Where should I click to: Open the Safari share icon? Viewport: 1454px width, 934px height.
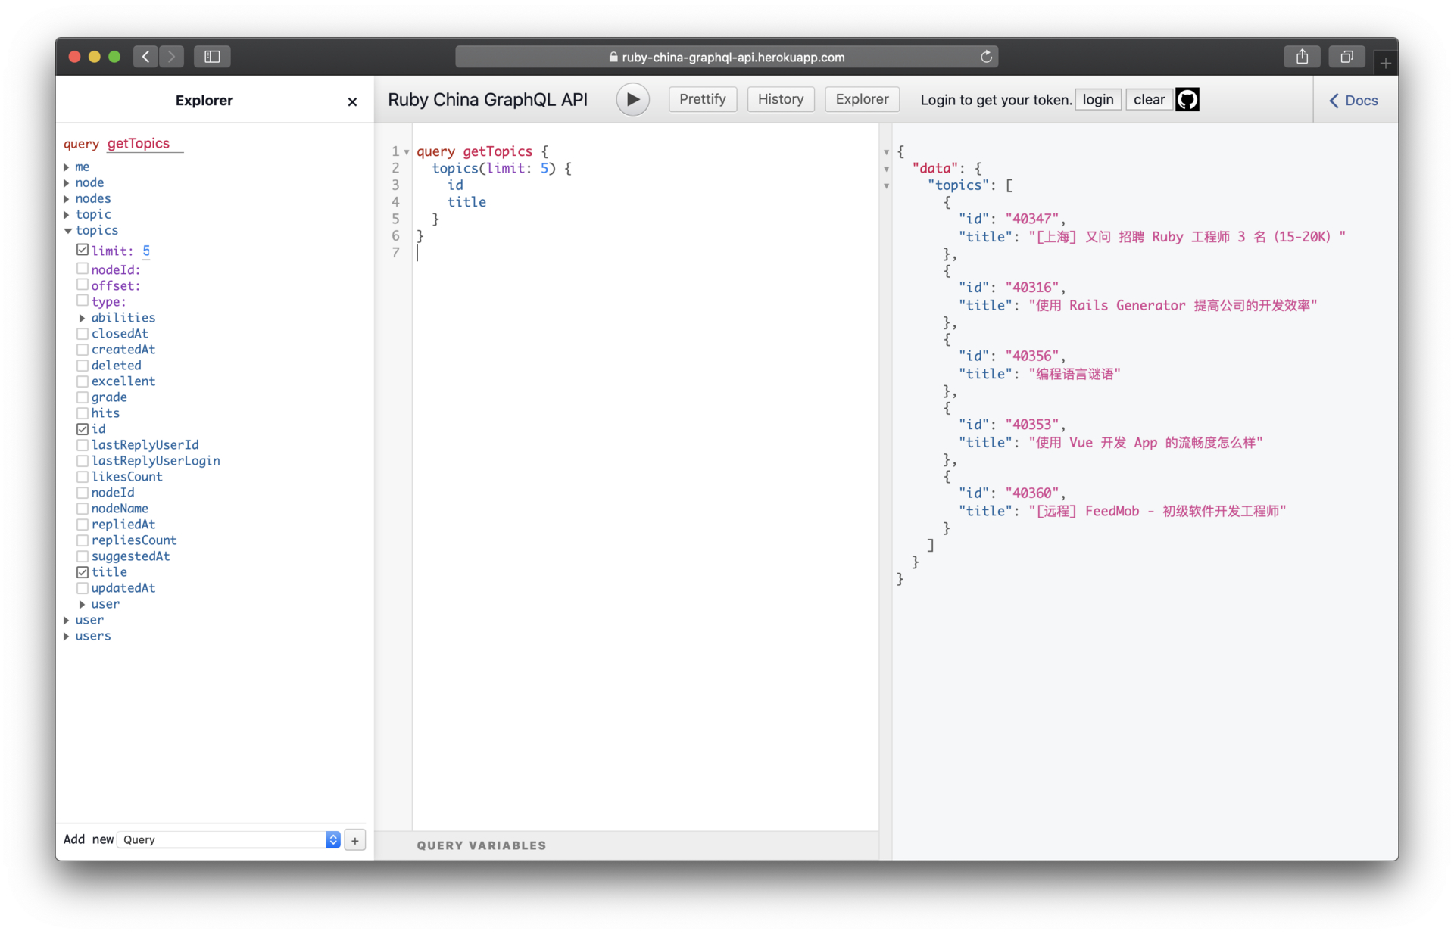(1302, 56)
